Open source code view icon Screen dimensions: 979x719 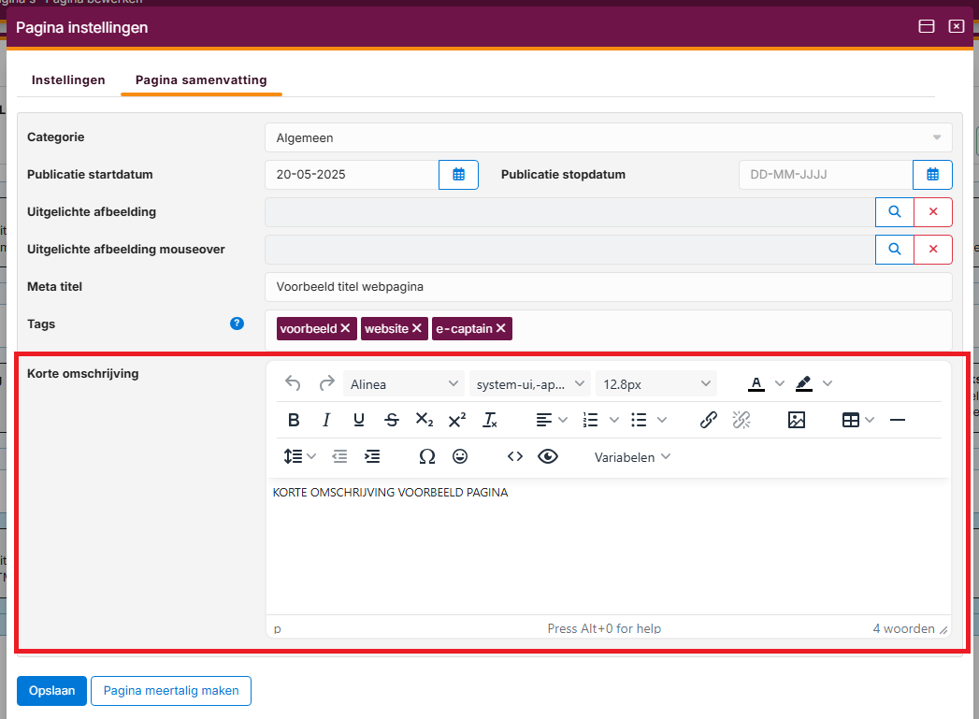tap(514, 456)
